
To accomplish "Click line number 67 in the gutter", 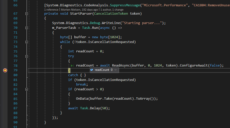I will pyautogui.click(x=15, y=14).
